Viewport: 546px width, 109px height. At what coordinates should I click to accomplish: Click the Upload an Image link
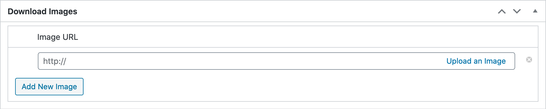(x=476, y=61)
